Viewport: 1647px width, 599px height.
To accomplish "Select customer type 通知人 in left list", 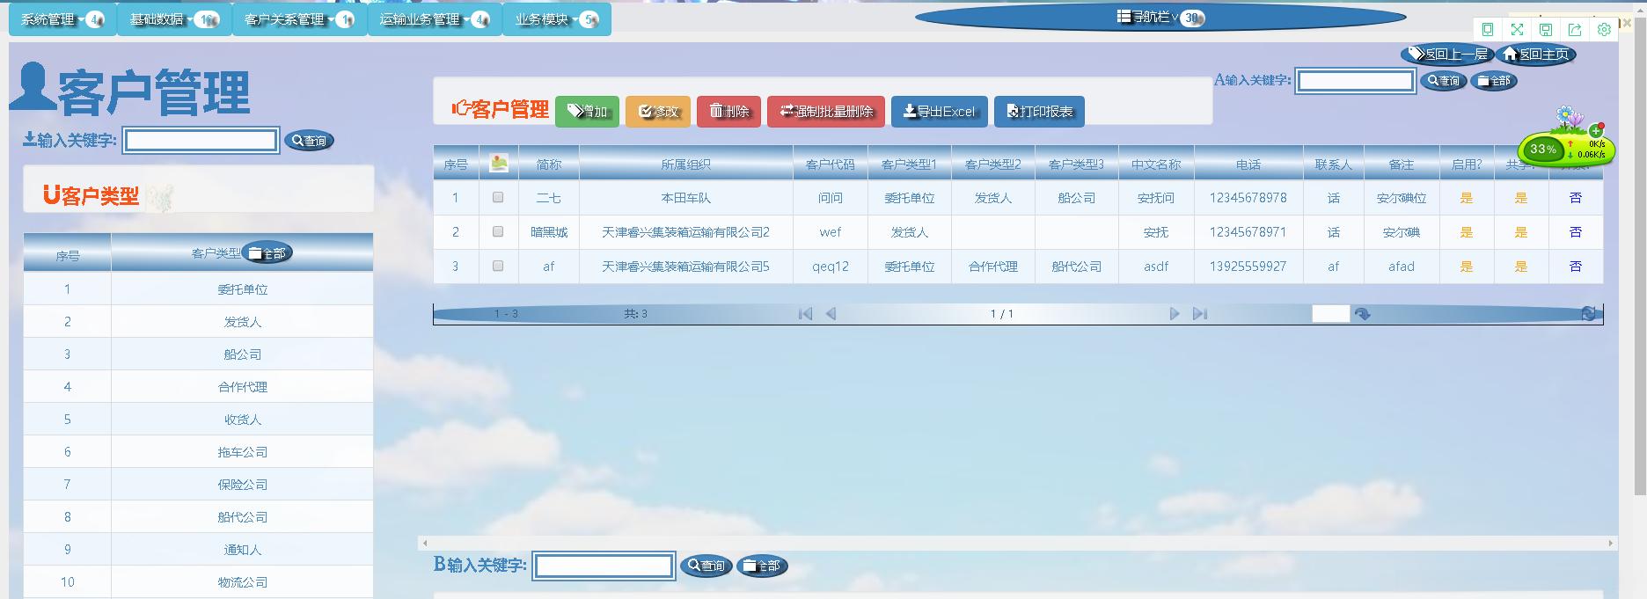I will coord(243,550).
